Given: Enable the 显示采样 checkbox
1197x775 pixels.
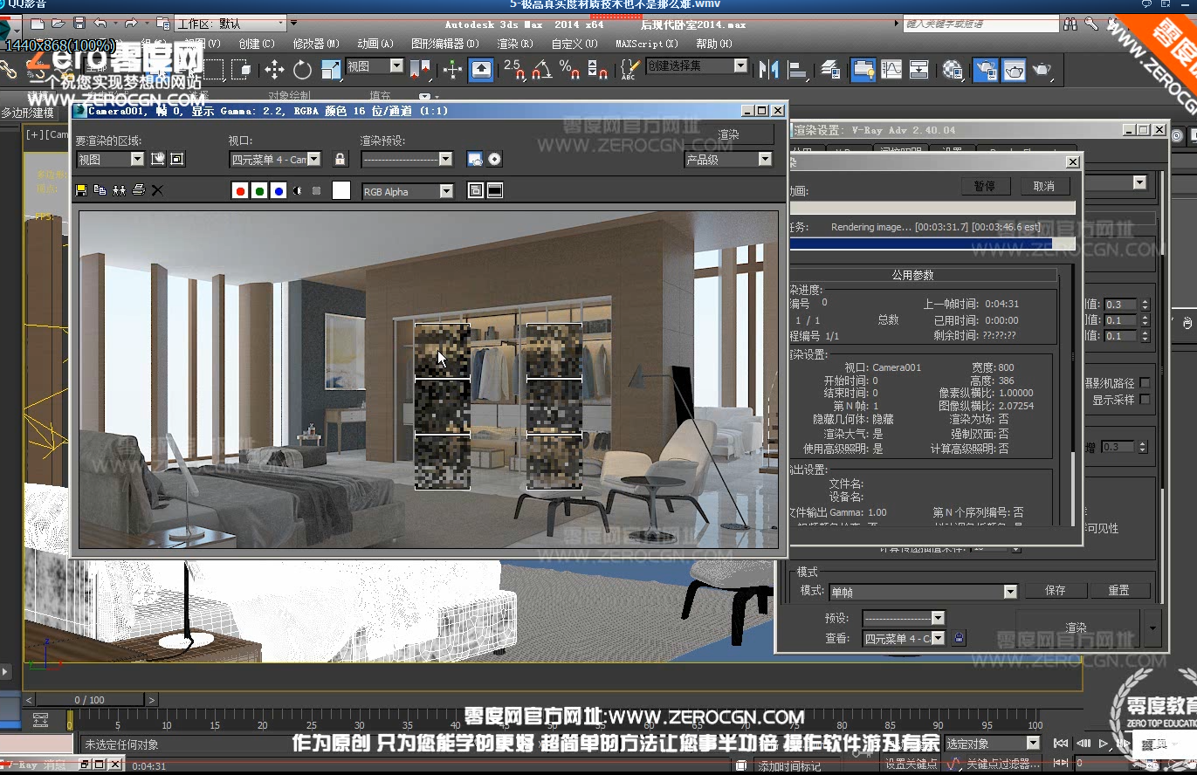Looking at the screenshot, I should point(1145,400).
